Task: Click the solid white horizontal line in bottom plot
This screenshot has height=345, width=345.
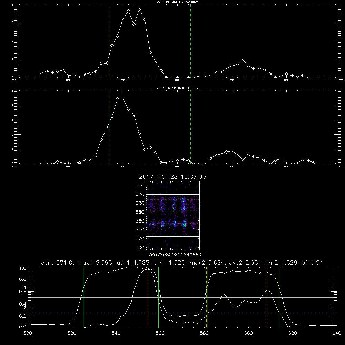Action: 182,297
